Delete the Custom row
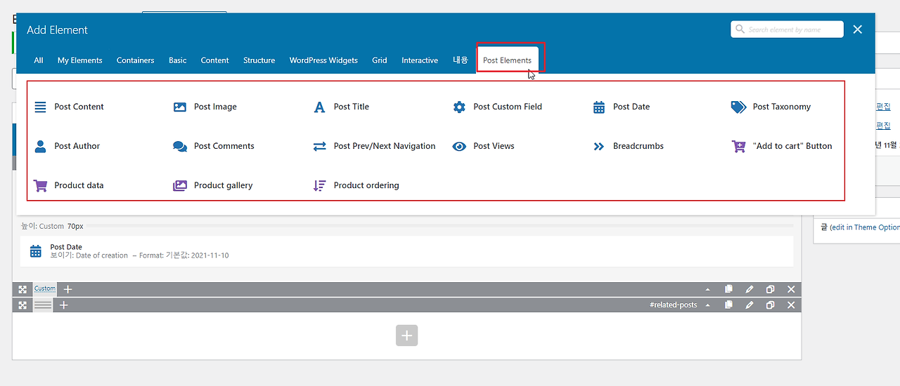900x386 pixels. click(x=791, y=289)
